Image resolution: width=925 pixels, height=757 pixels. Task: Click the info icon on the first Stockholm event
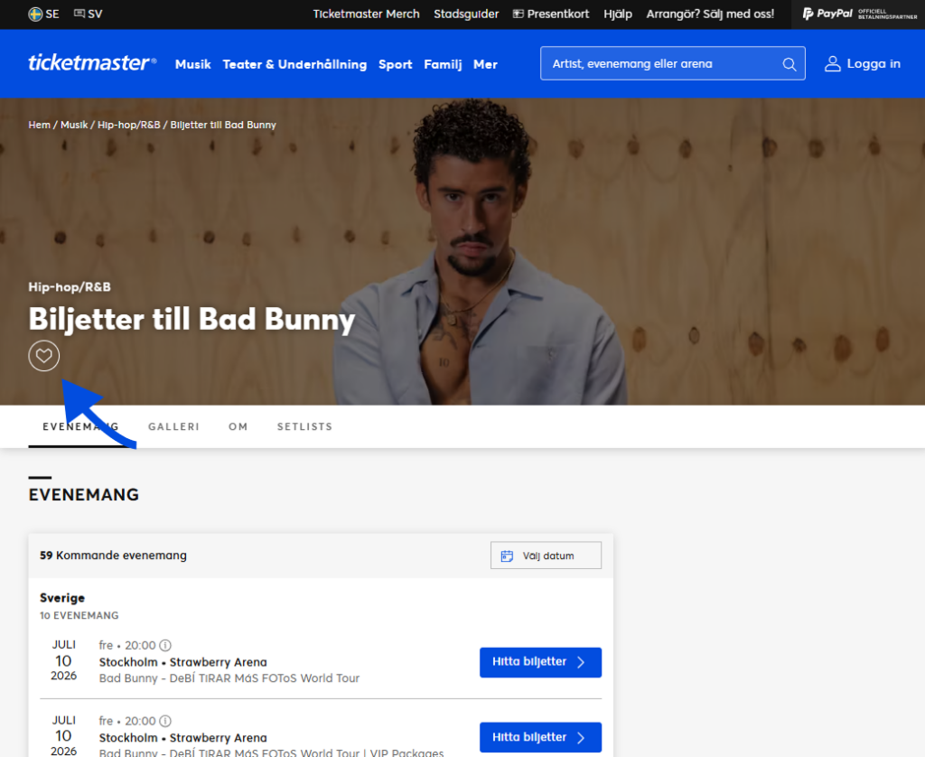coord(165,646)
